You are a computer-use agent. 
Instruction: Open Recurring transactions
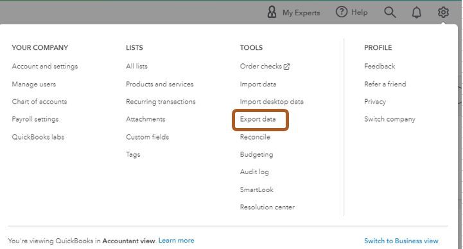point(161,102)
